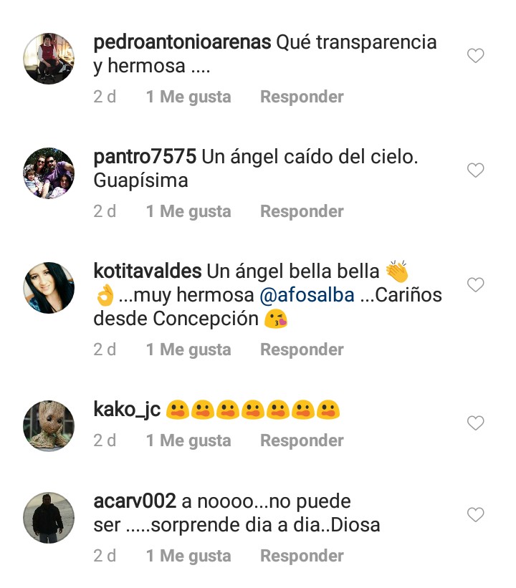Like acarv002's comment with the heart icon
This screenshot has height=588, width=516.
[475, 515]
